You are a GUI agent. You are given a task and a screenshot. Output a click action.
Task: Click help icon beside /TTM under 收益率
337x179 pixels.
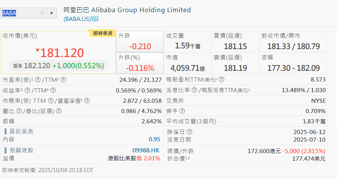pos(53,90)
